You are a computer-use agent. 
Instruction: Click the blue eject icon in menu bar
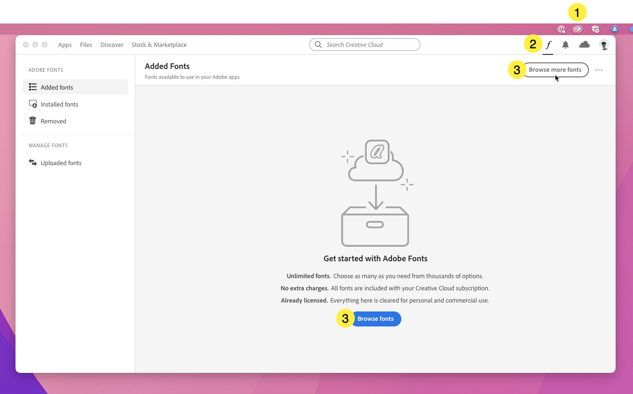point(615,29)
